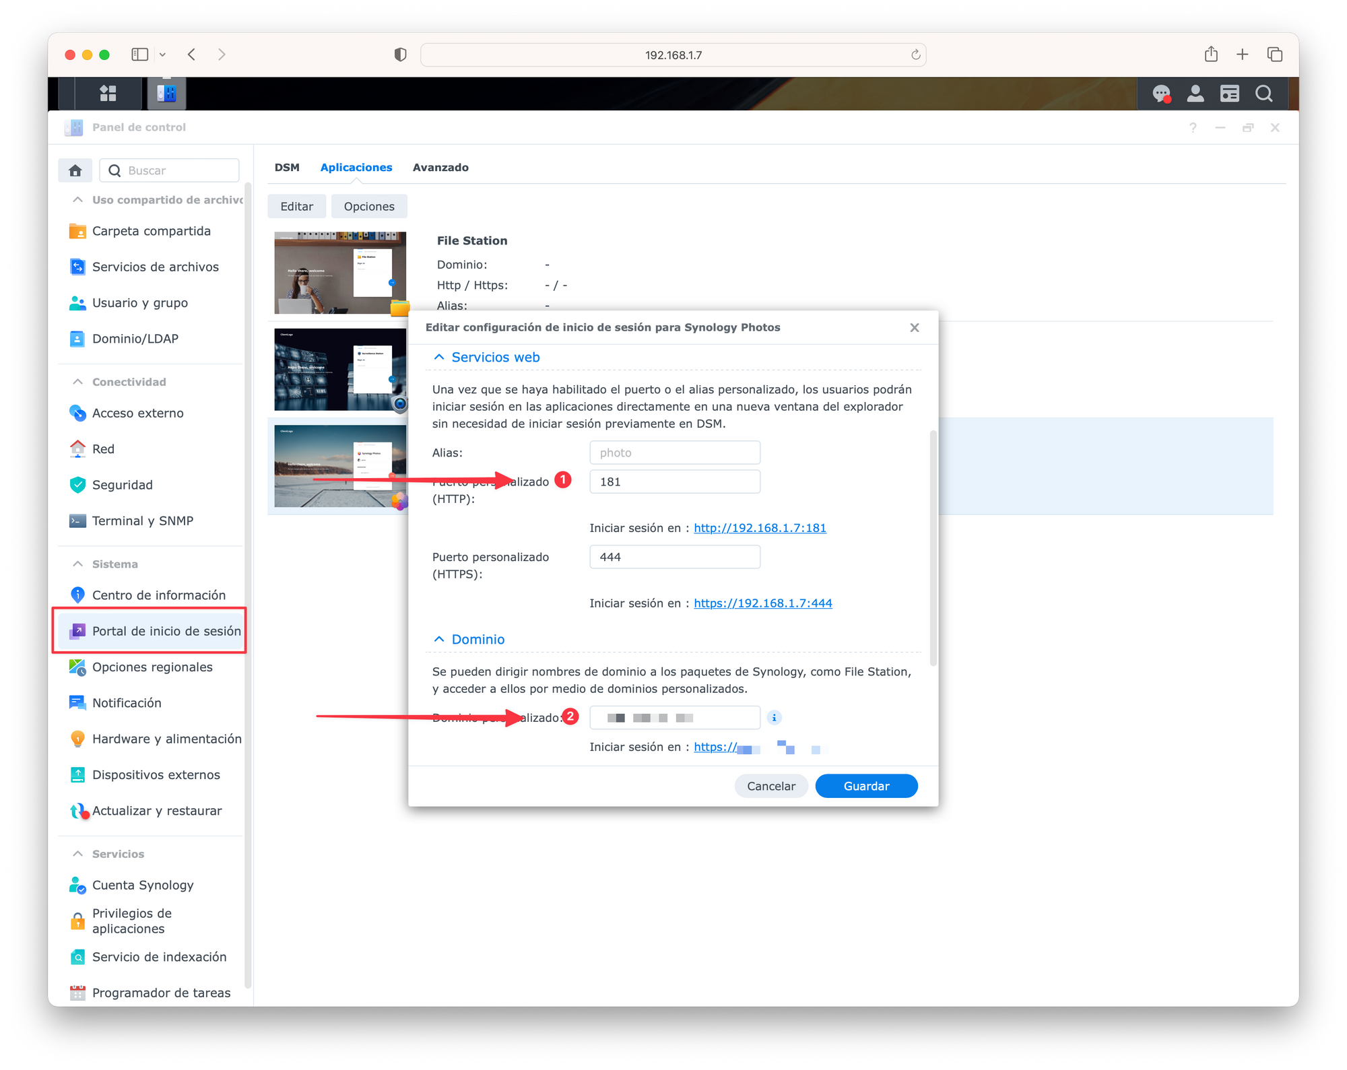Collapse Uso compartido de archivos section

tap(78, 200)
